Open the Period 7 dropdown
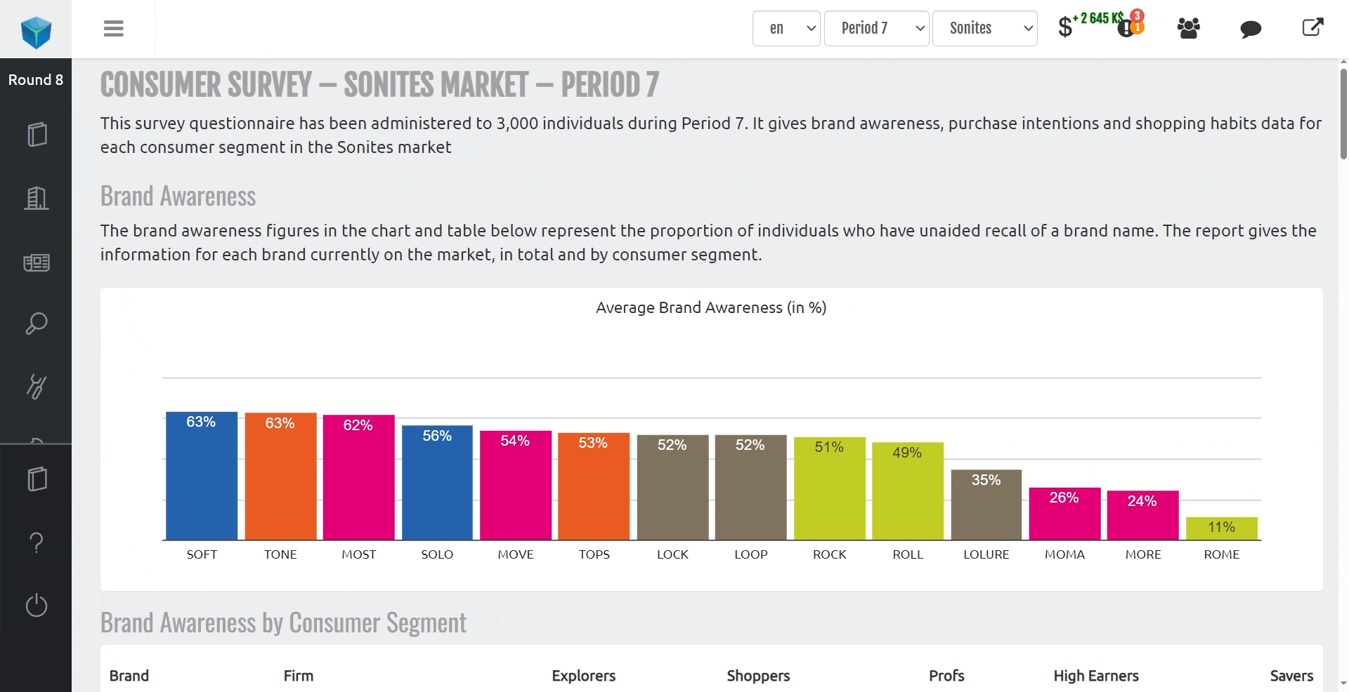 [876, 29]
